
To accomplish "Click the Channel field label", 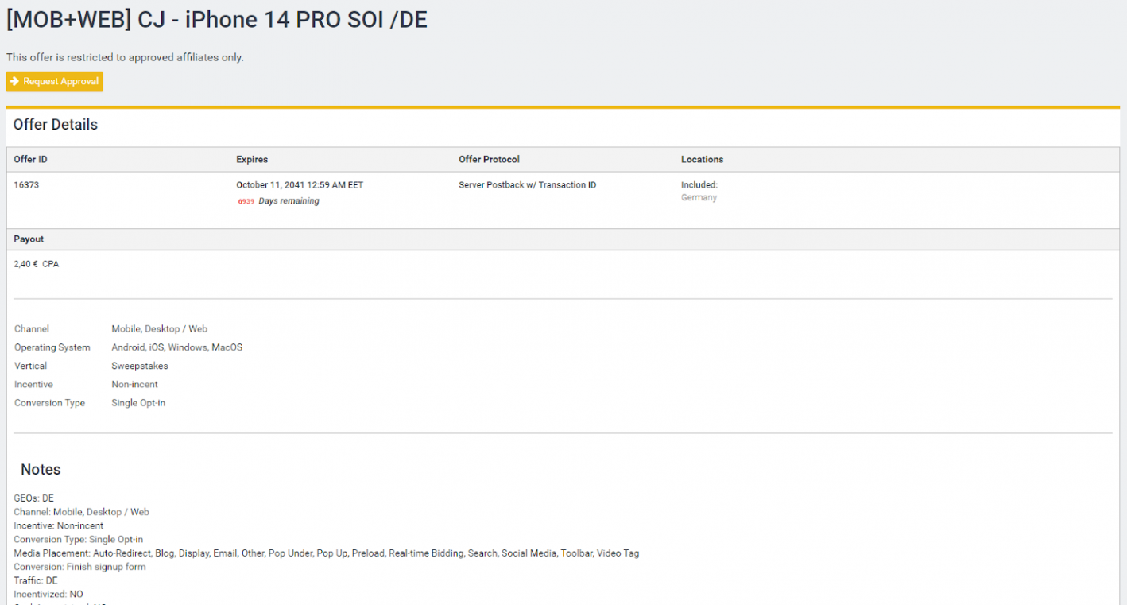I will (x=32, y=329).
